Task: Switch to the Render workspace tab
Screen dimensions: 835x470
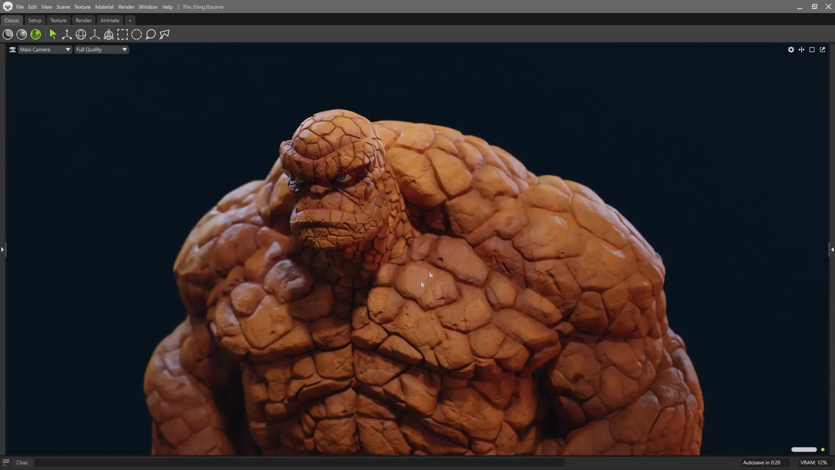Action: coord(83,20)
